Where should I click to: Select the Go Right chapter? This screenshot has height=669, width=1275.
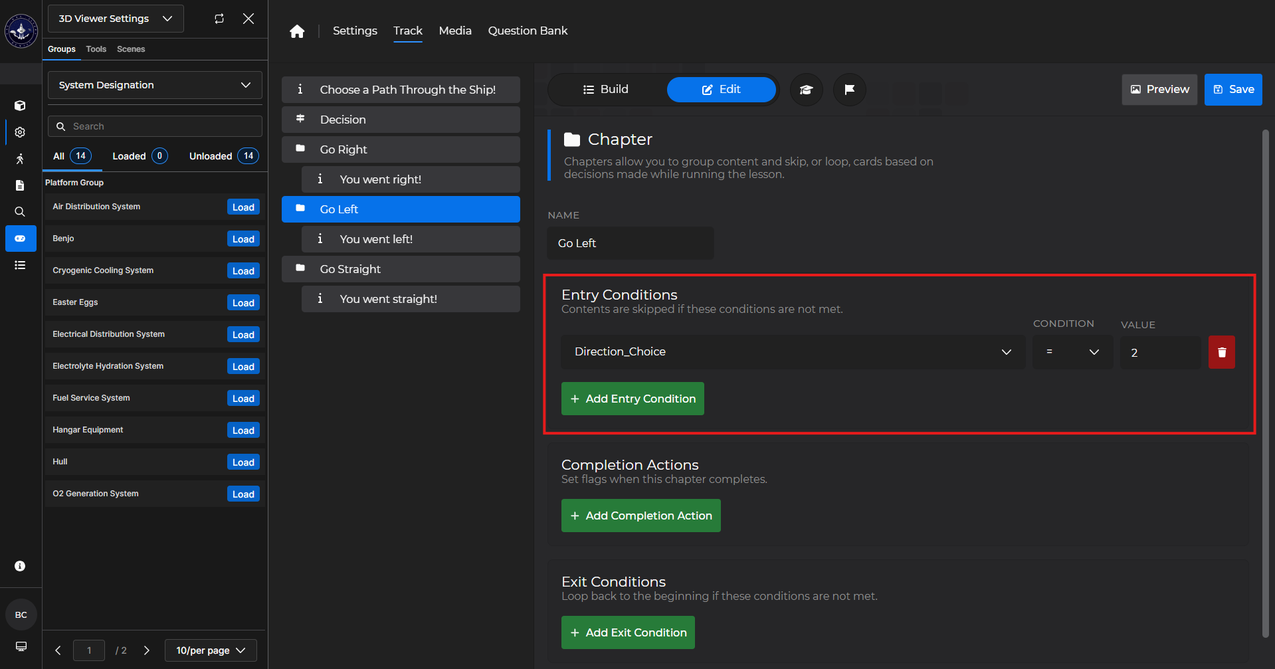[401, 149]
